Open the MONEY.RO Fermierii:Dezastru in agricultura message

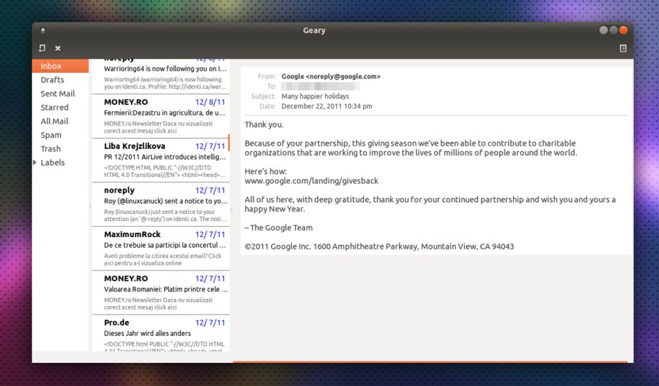(161, 116)
